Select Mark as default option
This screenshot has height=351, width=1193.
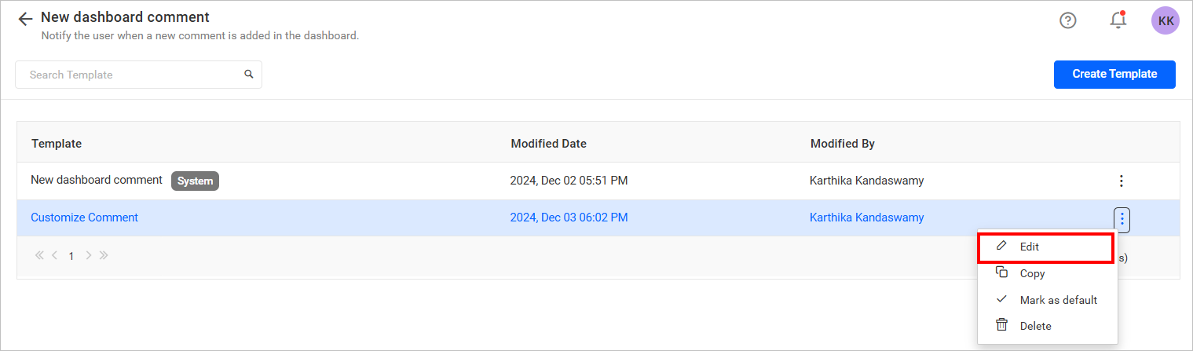(x=1057, y=300)
